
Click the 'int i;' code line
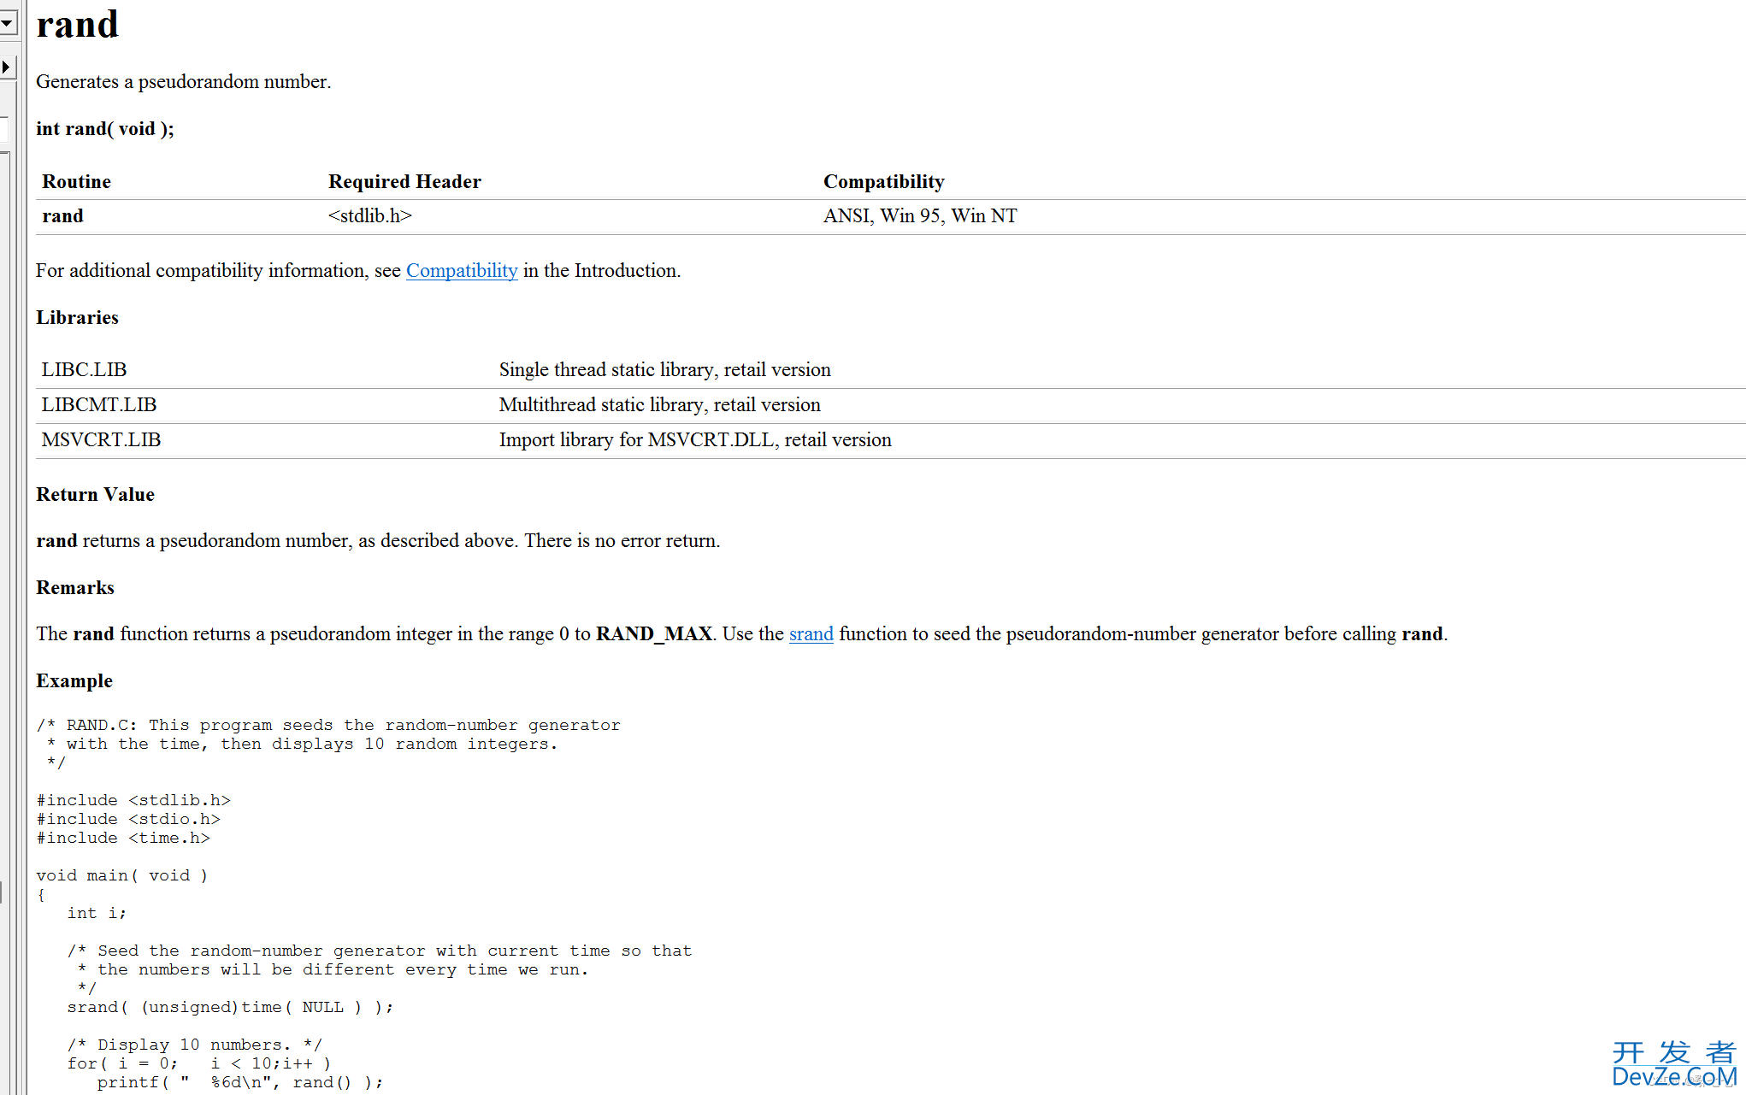coord(97,914)
